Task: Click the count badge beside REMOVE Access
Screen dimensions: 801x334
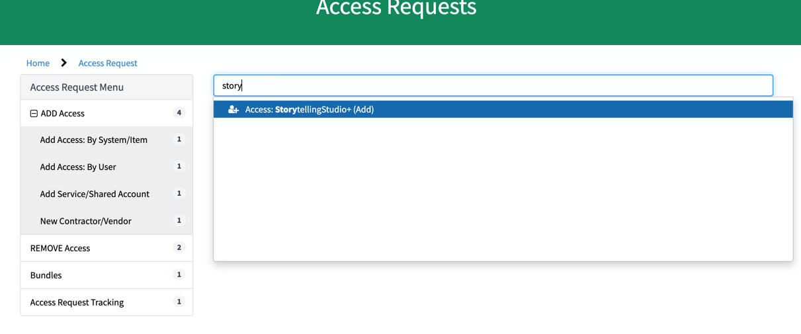Action: [x=179, y=248]
